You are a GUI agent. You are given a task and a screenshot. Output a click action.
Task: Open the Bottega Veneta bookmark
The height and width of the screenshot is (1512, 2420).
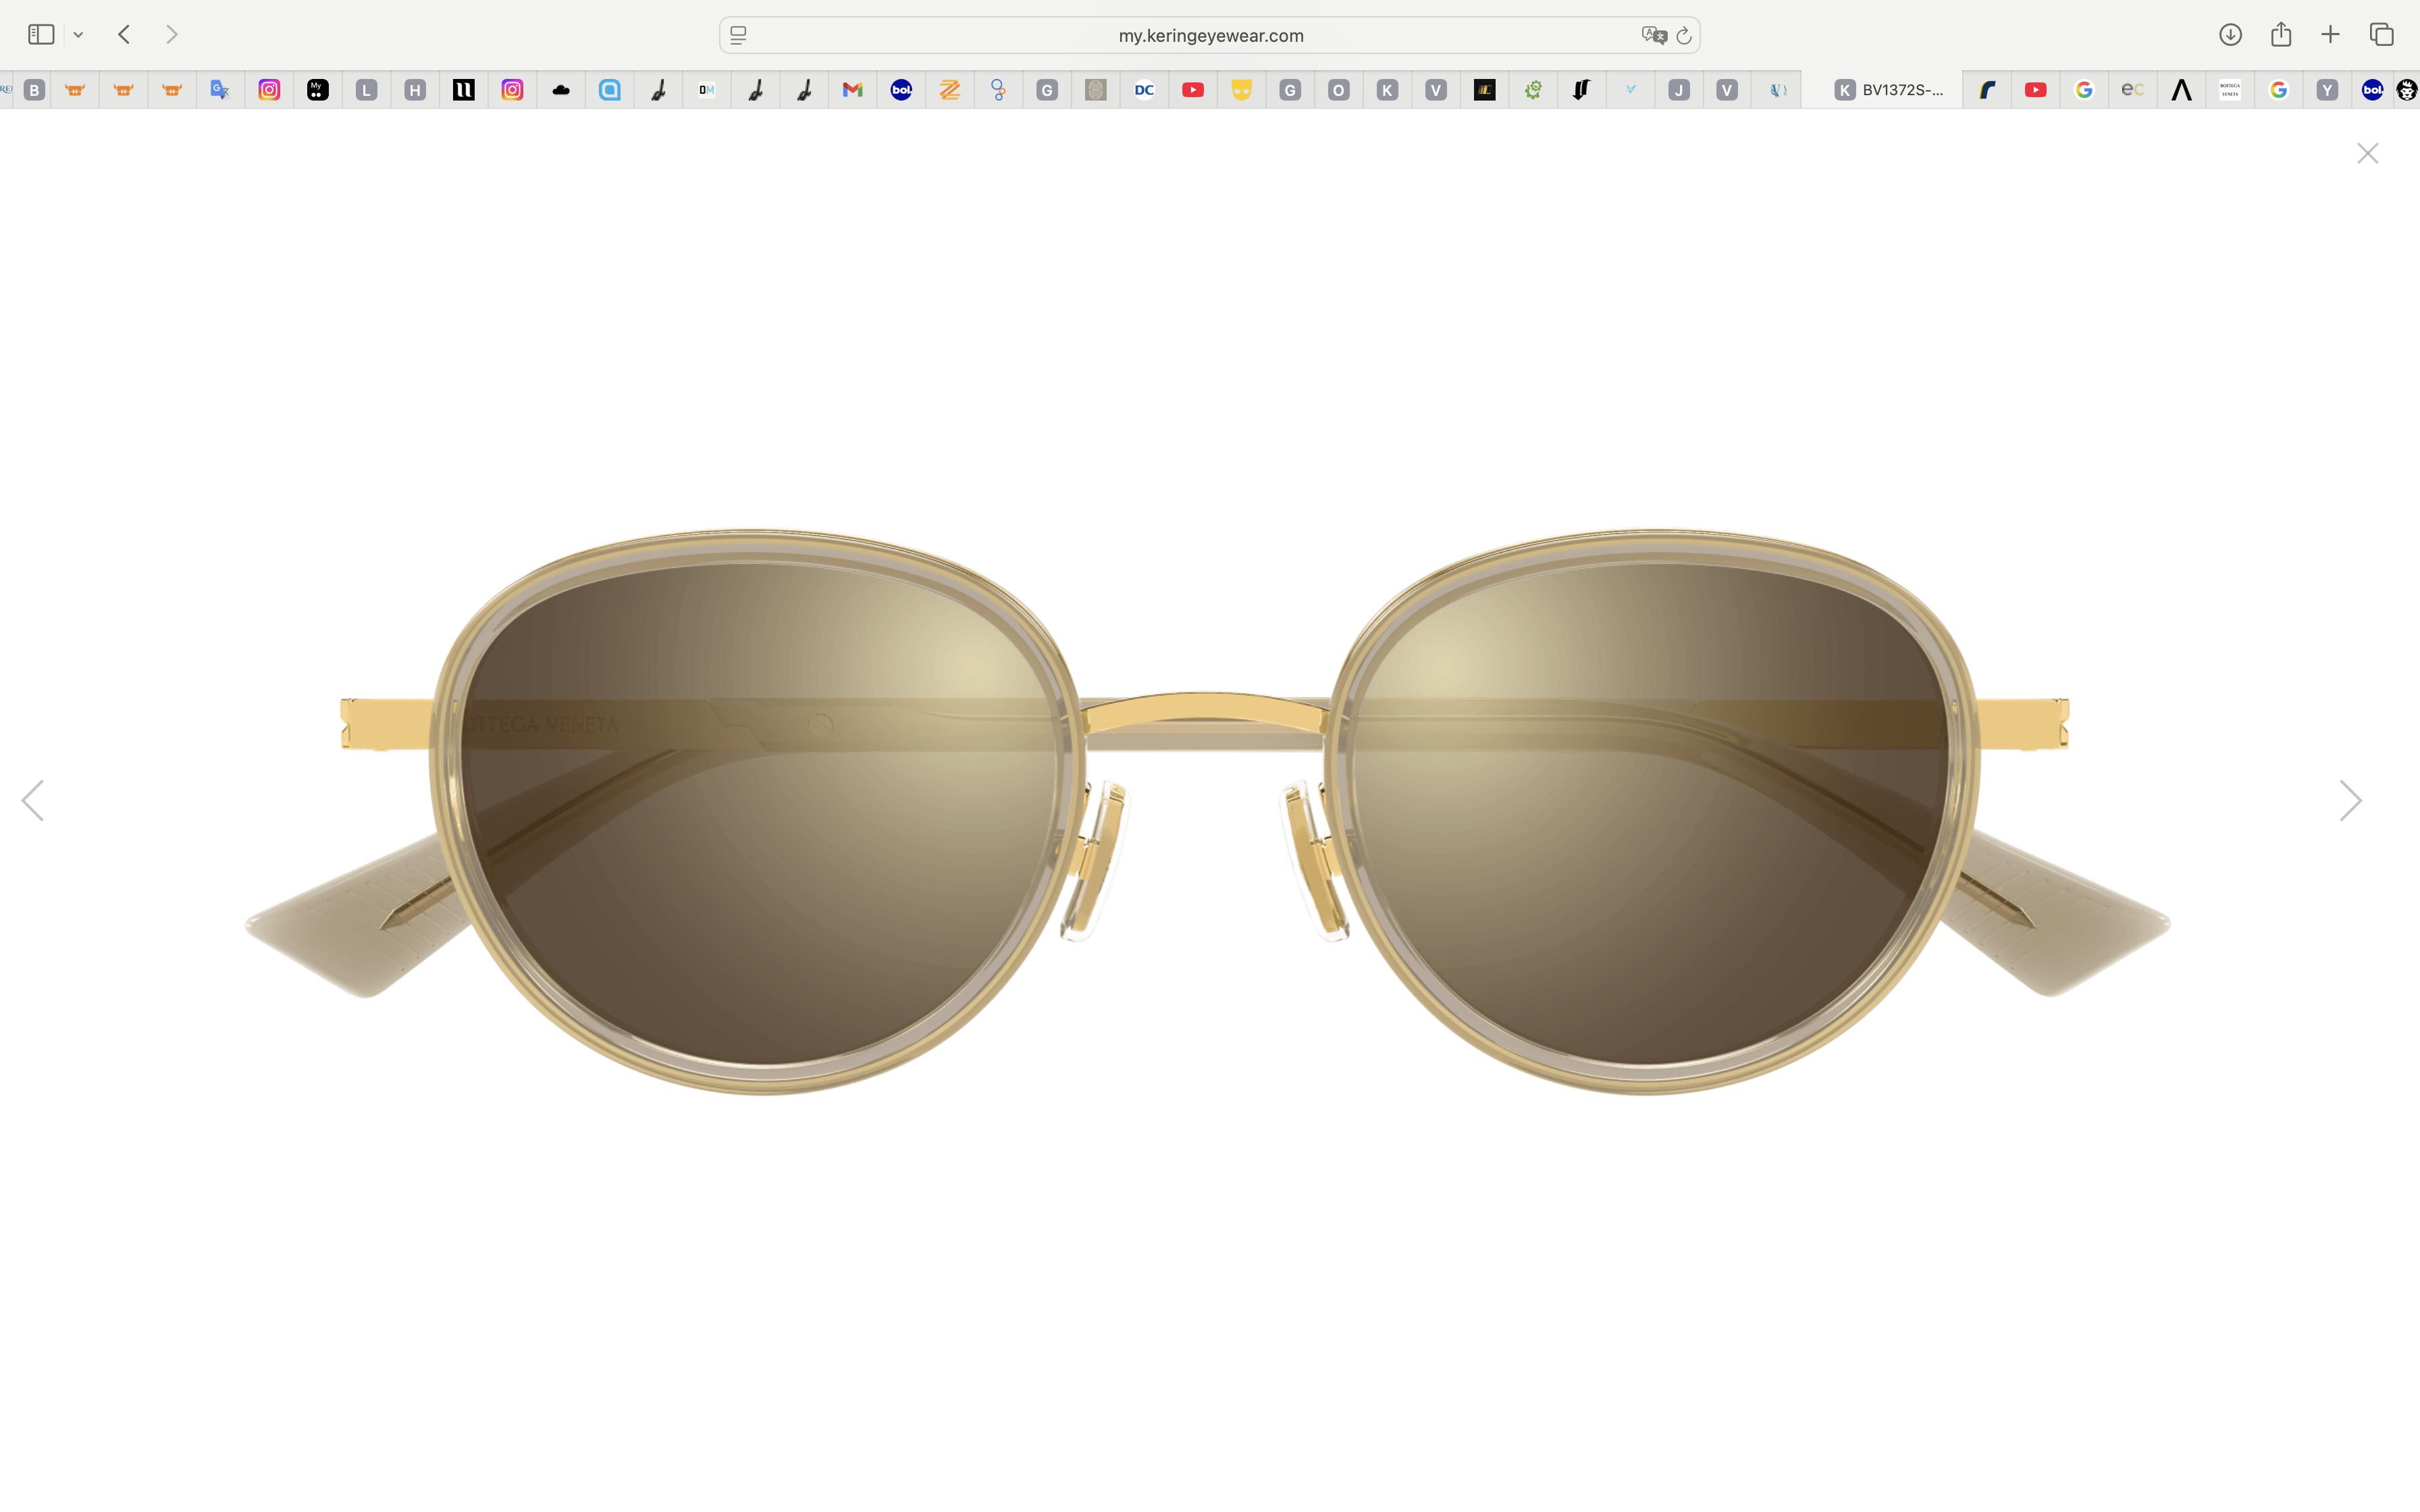point(2229,90)
